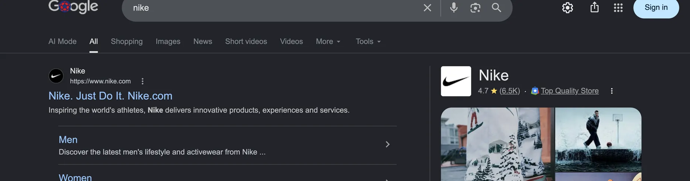690x181 pixels.
Task: Click the Google logo
Action: coord(73,7)
